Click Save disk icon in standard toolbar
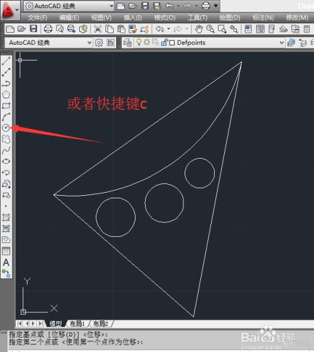Screen dimensions: 314x352 pos(33,29)
